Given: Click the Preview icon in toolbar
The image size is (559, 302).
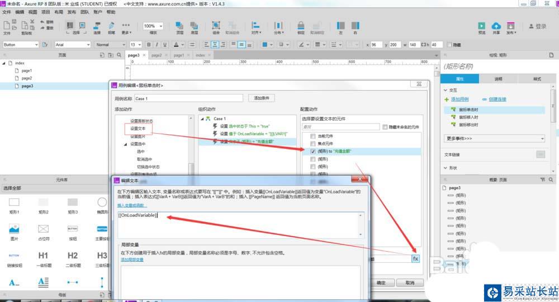Looking at the screenshot, I should pyautogui.click(x=481, y=26).
